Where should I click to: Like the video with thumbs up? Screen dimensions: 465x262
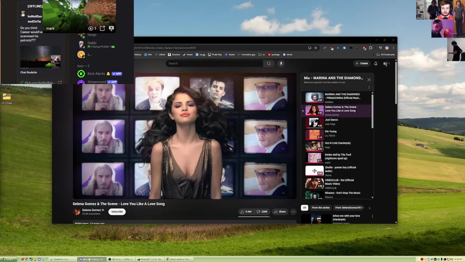[x=246, y=211]
